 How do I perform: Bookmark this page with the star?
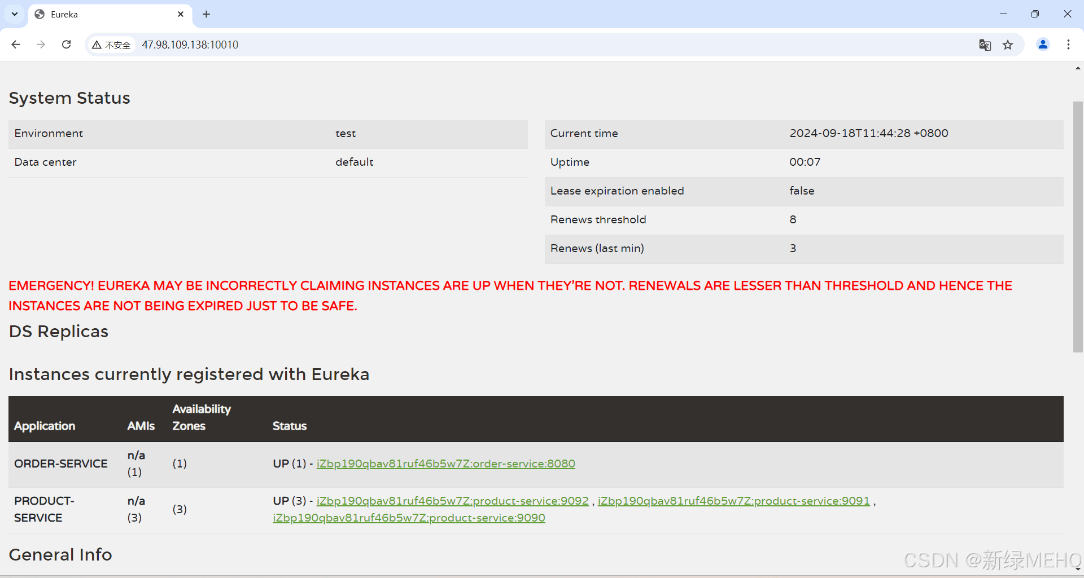pos(1008,45)
